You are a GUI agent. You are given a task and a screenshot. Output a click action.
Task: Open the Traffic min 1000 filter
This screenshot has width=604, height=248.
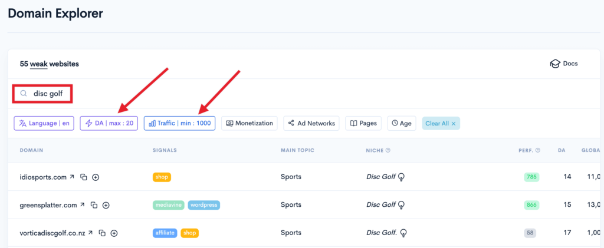179,123
